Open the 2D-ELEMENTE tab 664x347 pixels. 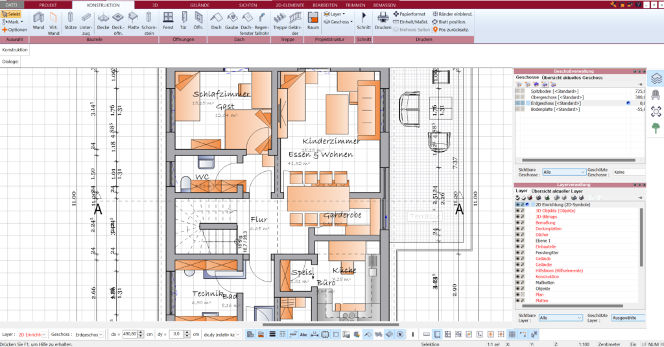click(x=289, y=5)
